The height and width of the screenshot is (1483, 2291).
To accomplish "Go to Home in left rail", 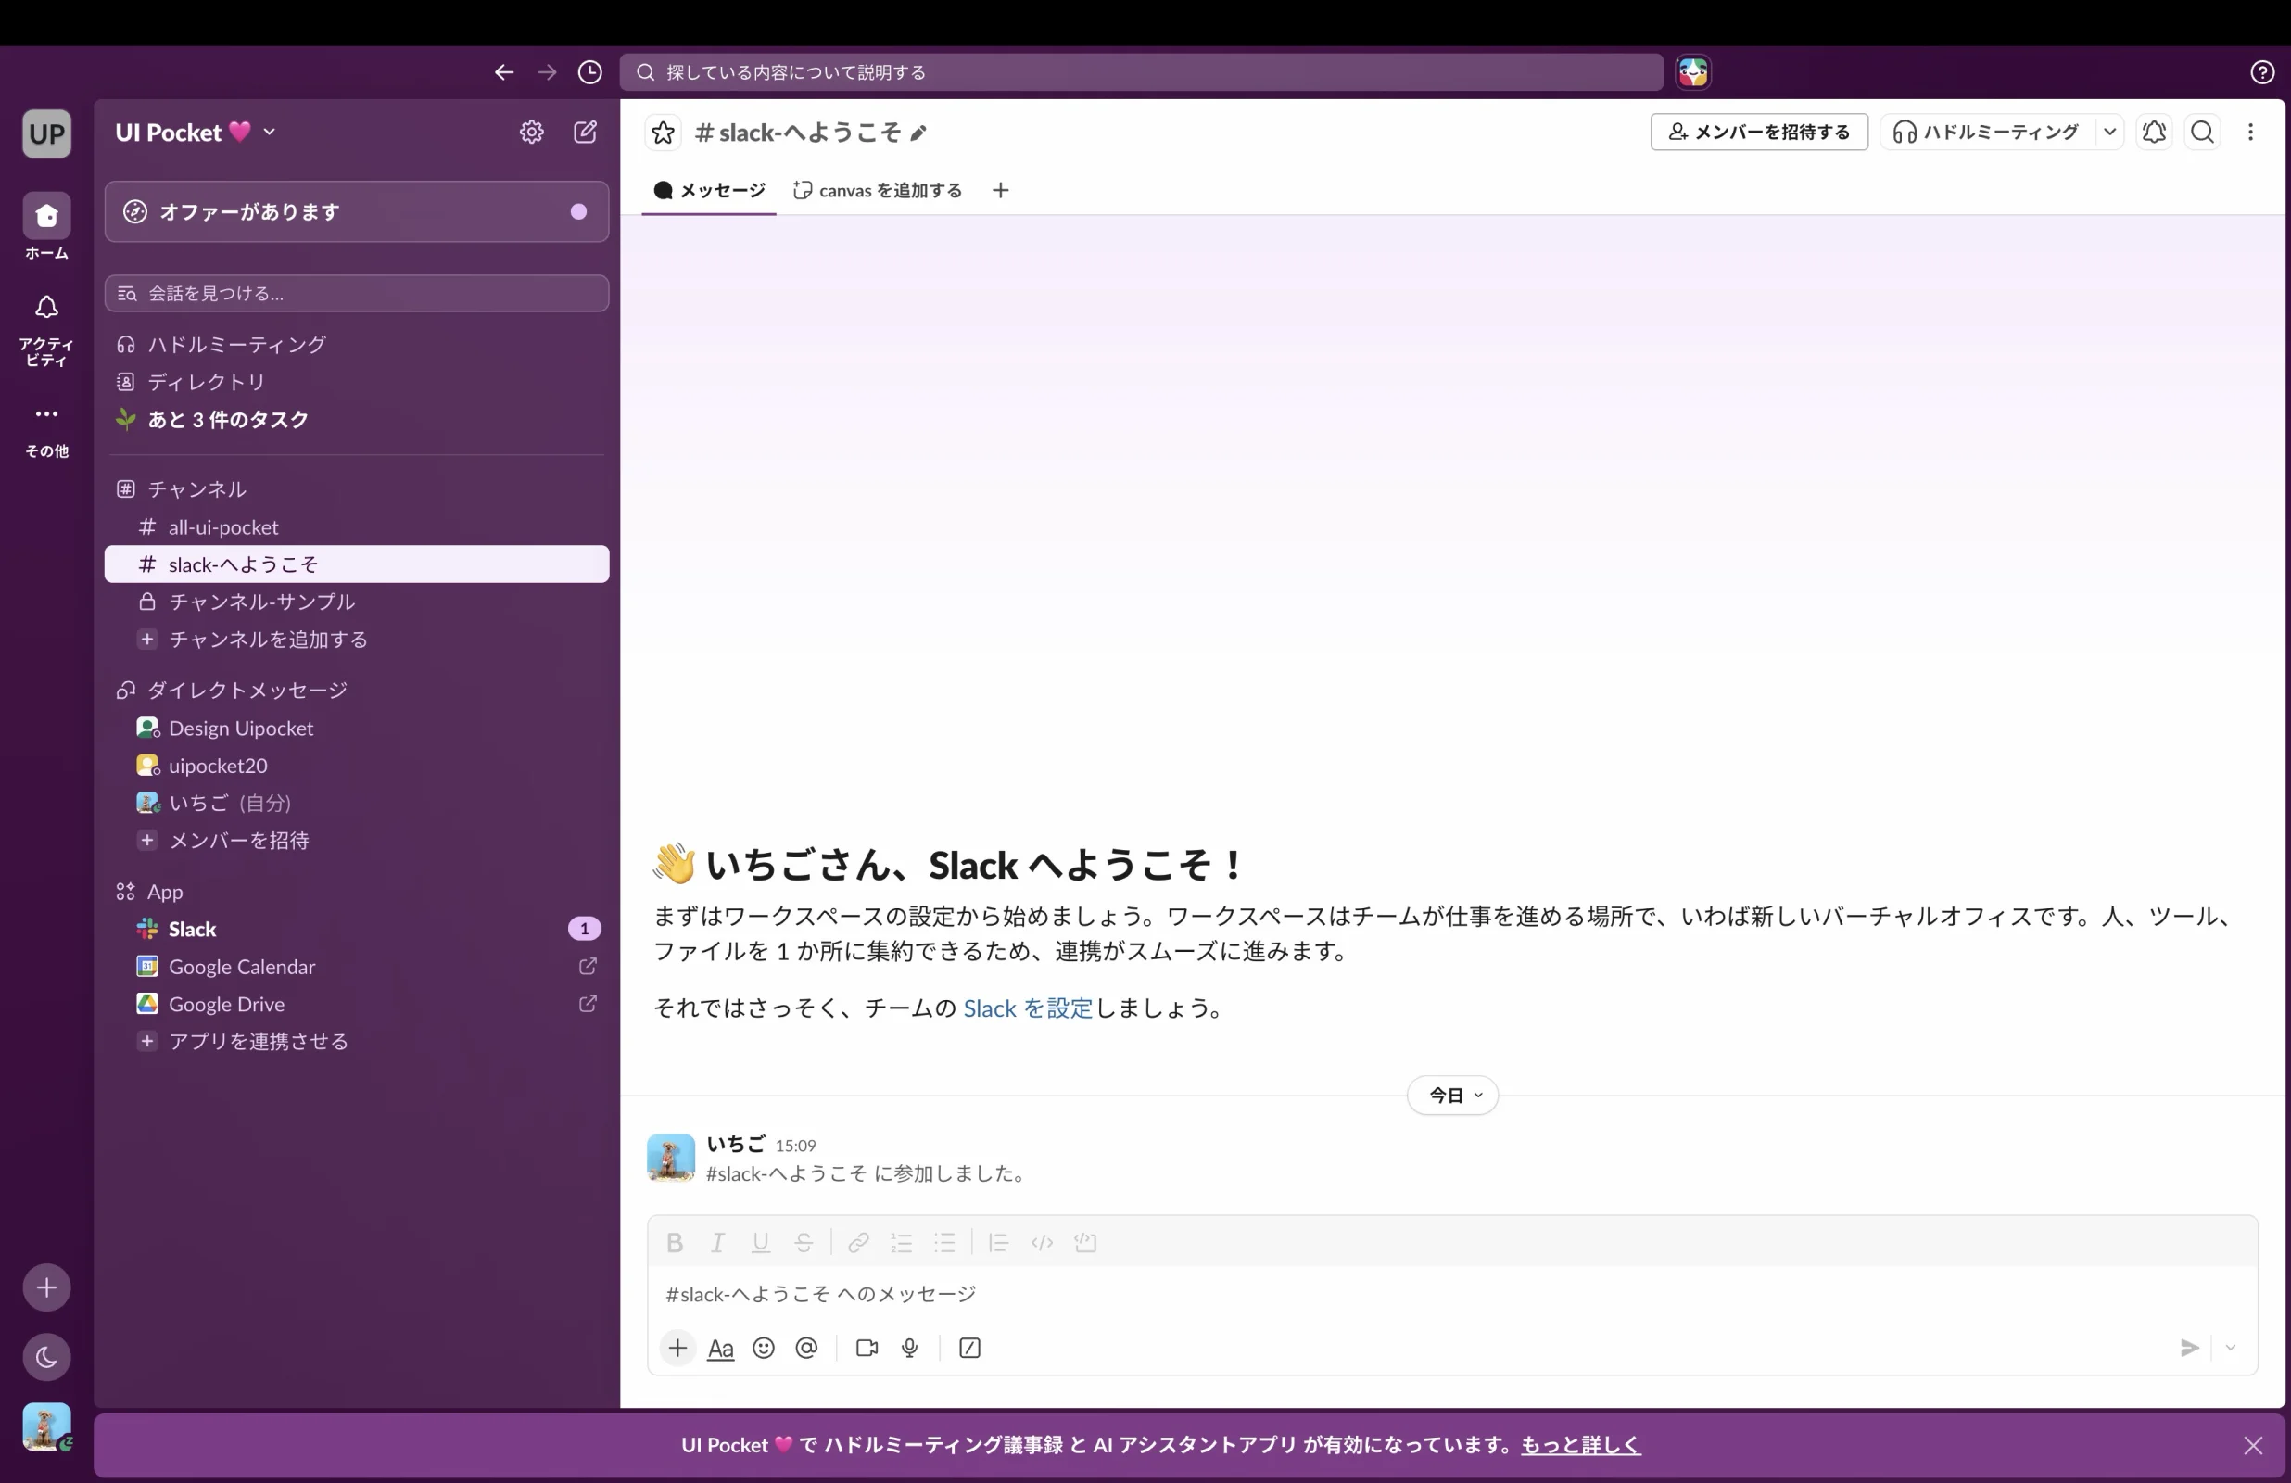I will coord(46,227).
